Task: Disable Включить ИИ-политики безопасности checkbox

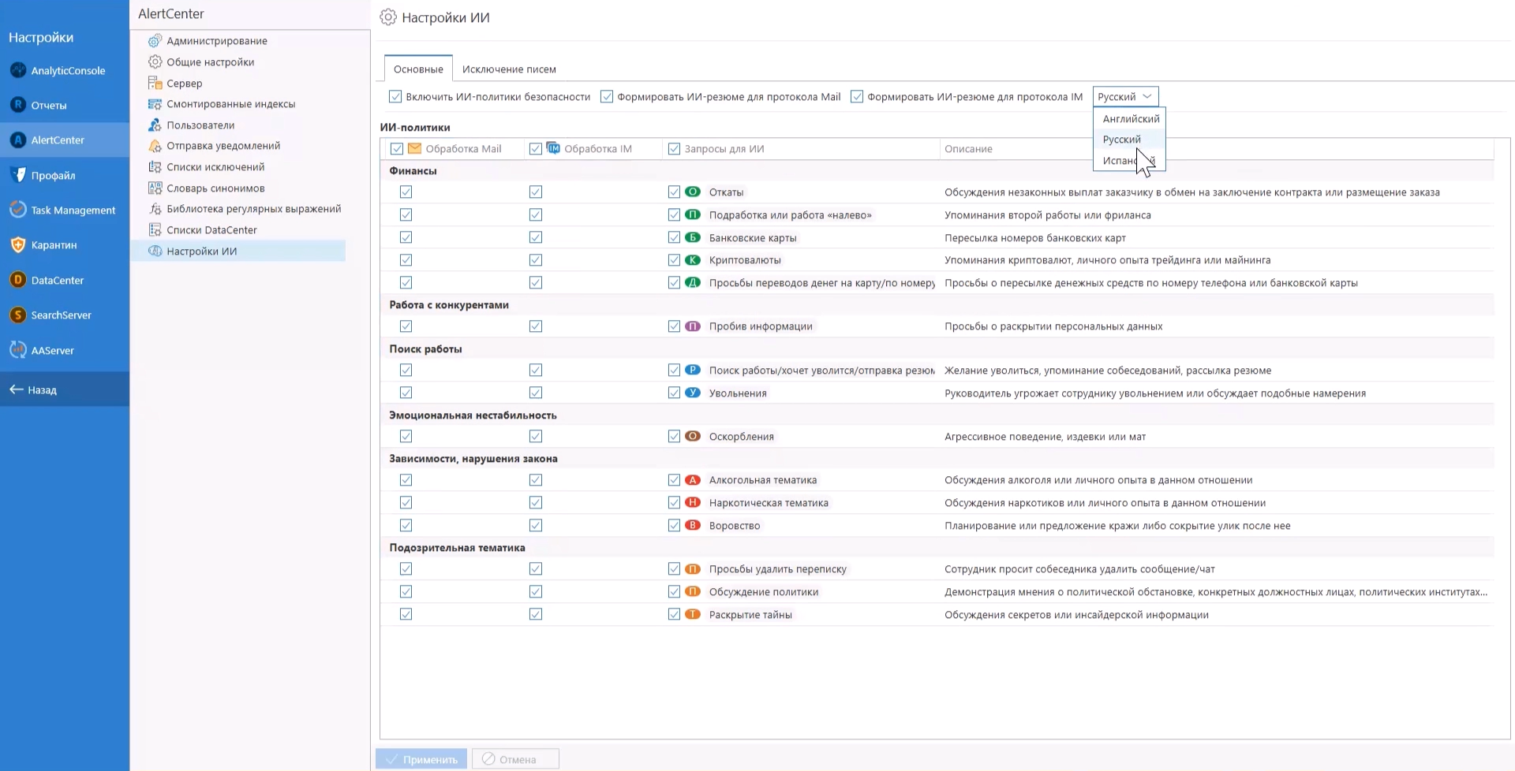Action: coord(395,97)
